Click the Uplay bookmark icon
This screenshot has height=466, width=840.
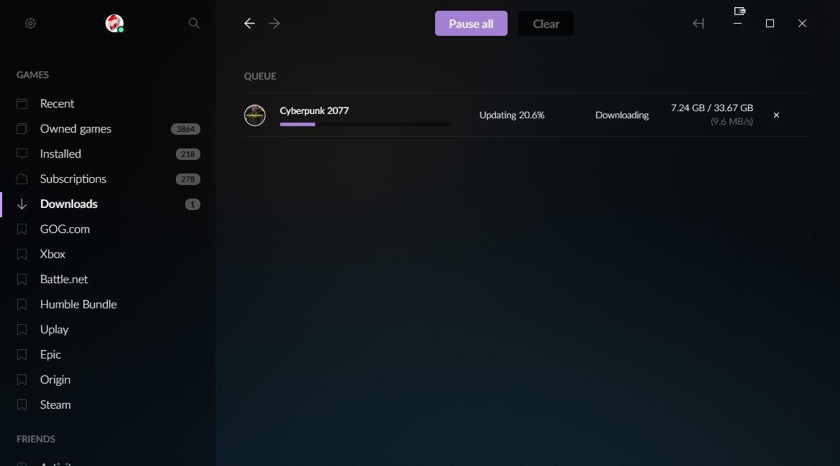click(x=22, y=330)
